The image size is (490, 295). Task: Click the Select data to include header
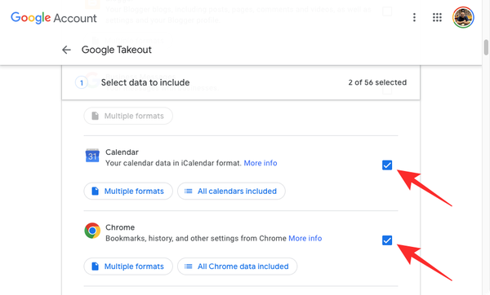(x=145, y=82)
